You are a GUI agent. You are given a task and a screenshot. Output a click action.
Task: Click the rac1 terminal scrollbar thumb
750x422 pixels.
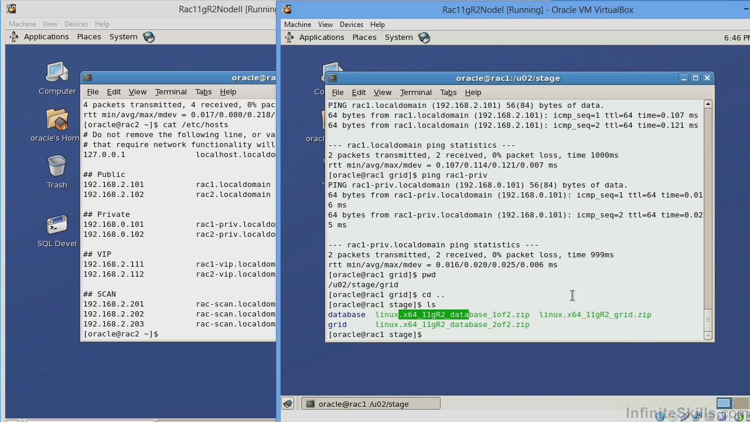coord(708,320)
